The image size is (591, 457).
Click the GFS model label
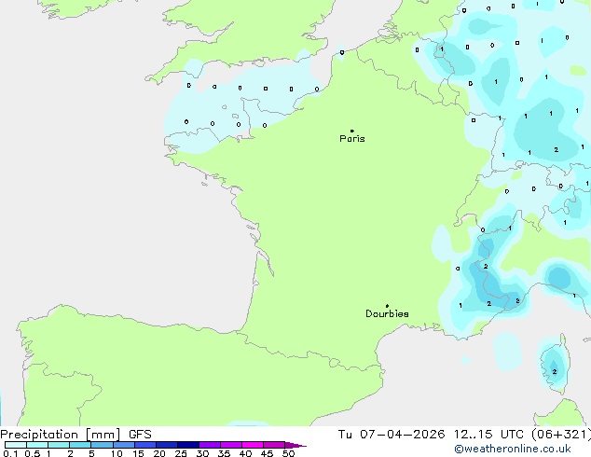(x=140, y=435)
